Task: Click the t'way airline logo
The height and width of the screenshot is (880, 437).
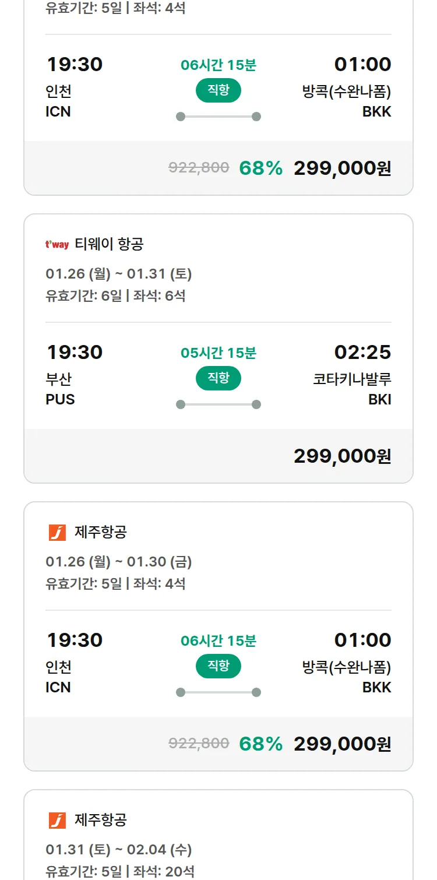Action: (x=57, y=244)
